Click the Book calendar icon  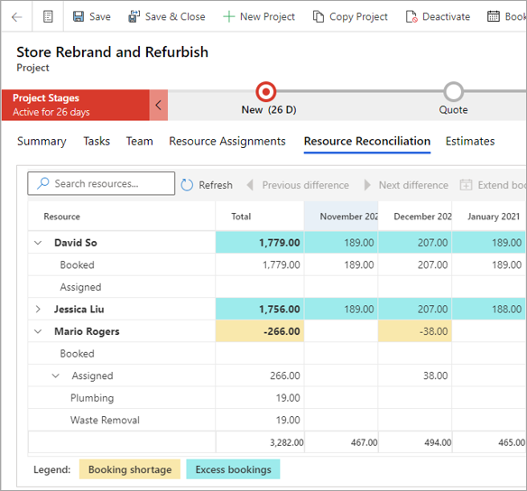[x=493, y=16]
